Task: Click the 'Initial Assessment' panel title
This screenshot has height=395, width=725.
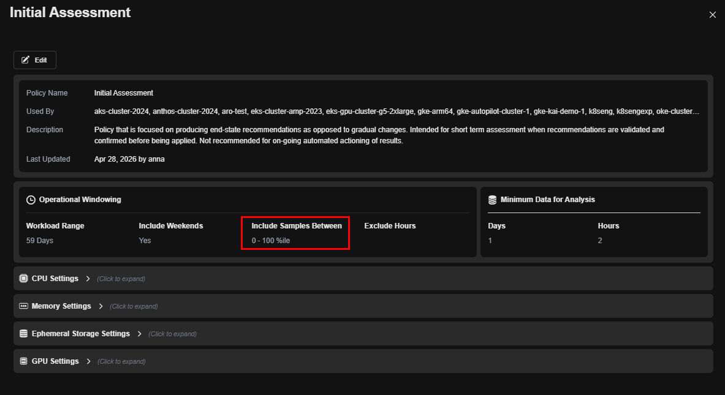Action: click(x=70, y=12)
